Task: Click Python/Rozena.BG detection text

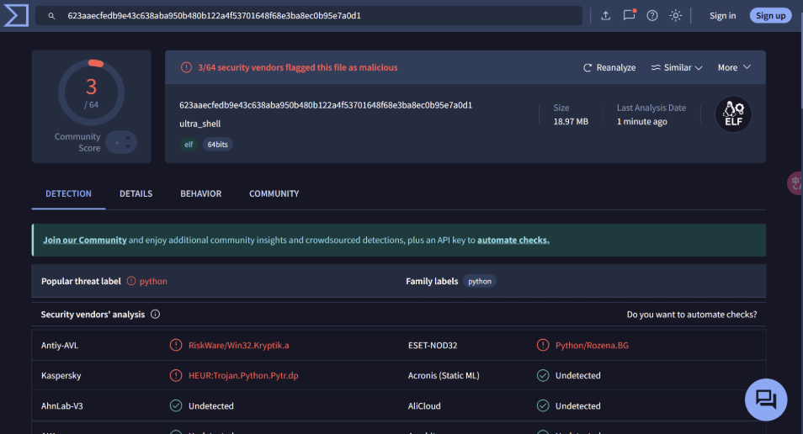Action: [x=592, y=346]
